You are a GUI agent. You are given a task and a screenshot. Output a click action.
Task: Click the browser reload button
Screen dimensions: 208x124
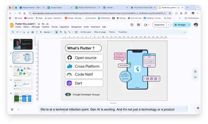tap(20, 13)
